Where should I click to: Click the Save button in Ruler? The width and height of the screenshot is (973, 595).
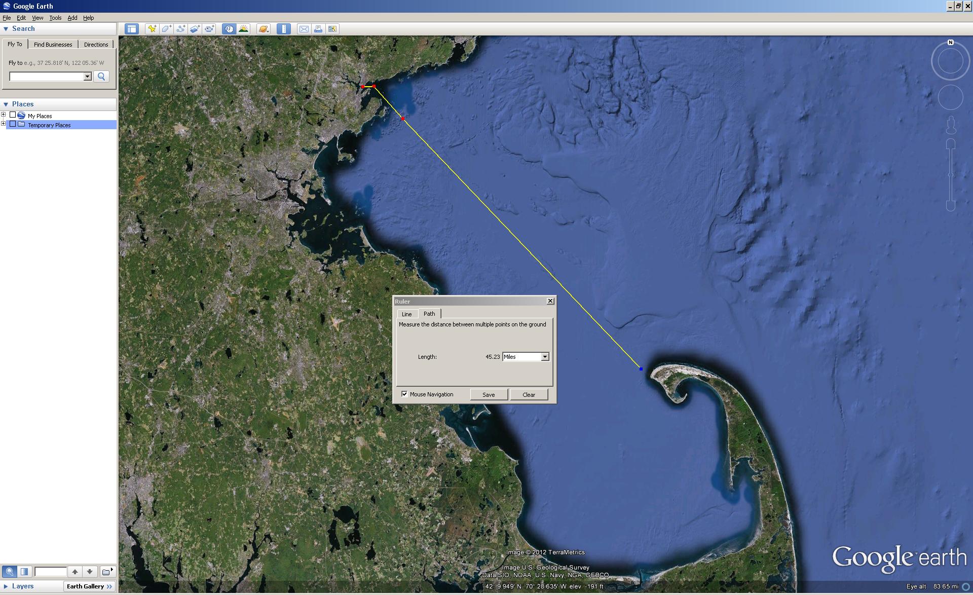coord(489,394)
